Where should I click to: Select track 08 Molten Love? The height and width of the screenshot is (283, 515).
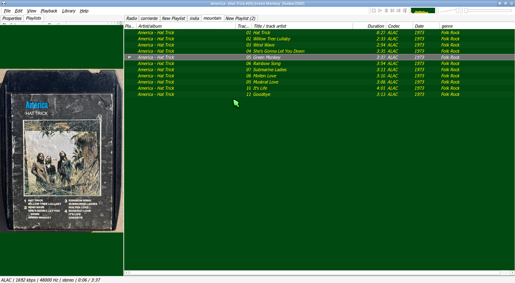319,76
